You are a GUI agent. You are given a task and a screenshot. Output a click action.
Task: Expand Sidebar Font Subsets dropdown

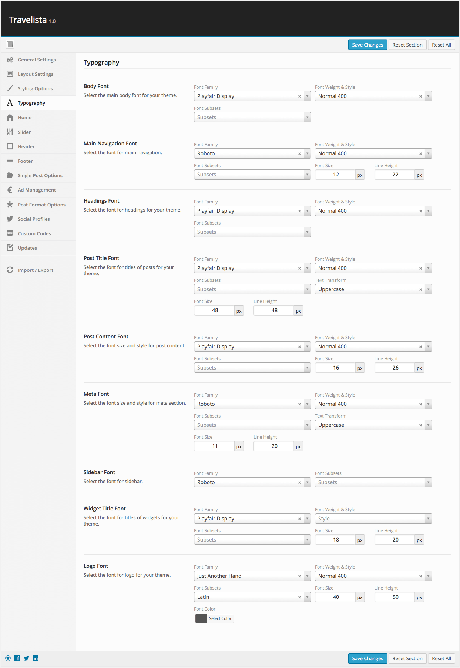373,482
